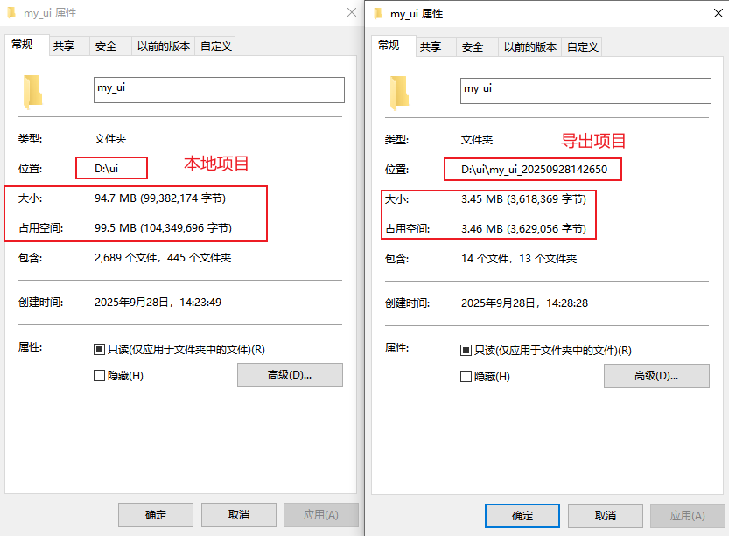Screen dimensions: 729x536
Task: Open 以前的版本 tab in right window
Action: (x=530, y=47)
